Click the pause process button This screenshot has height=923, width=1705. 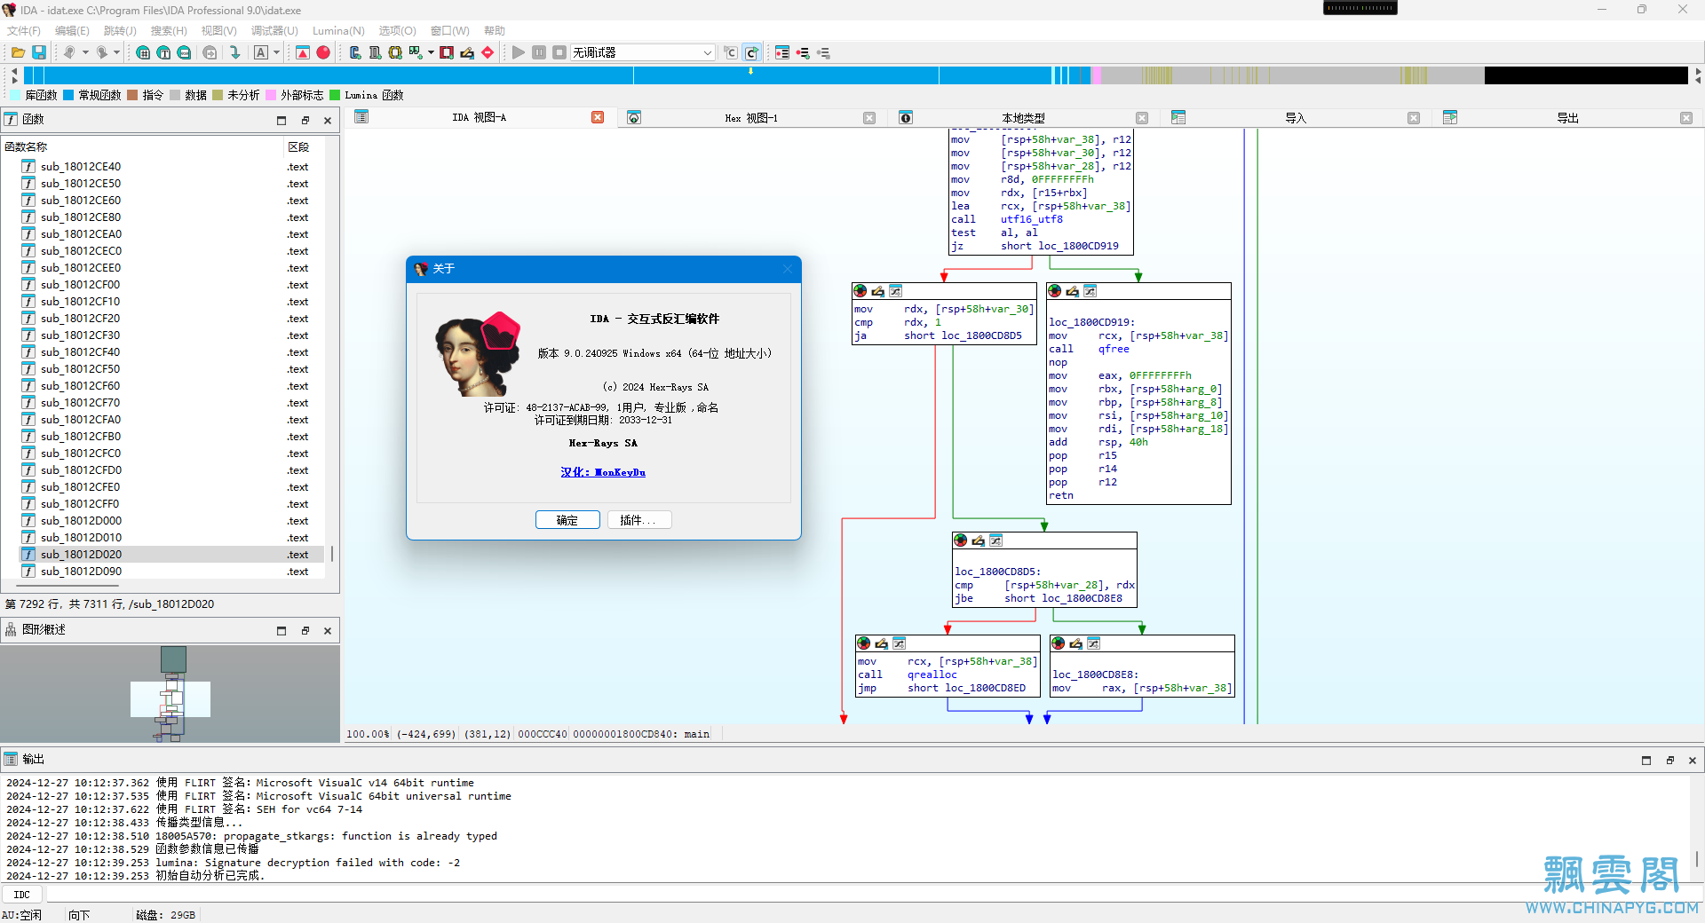coord(539,53)
